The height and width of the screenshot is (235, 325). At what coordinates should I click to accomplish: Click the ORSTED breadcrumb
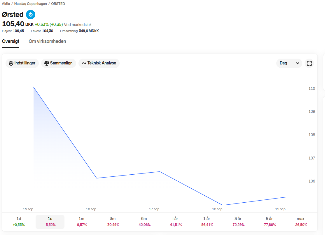pyautogui.click(x=58, y=4)
